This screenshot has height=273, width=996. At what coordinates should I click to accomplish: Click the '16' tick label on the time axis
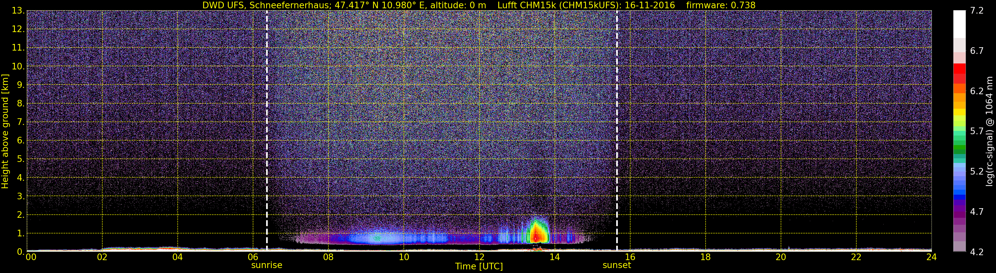click(630, 257)
